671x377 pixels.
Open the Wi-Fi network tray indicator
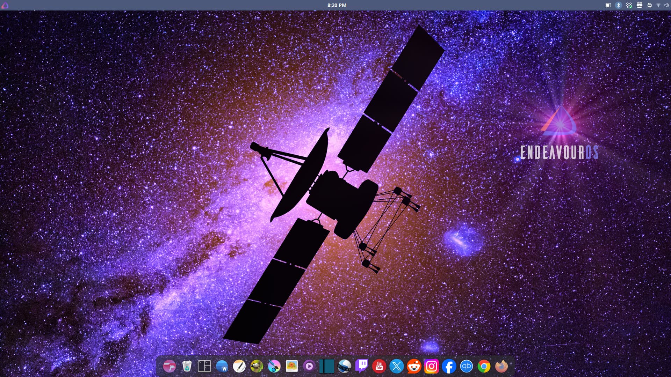click(x=658, y=5)
